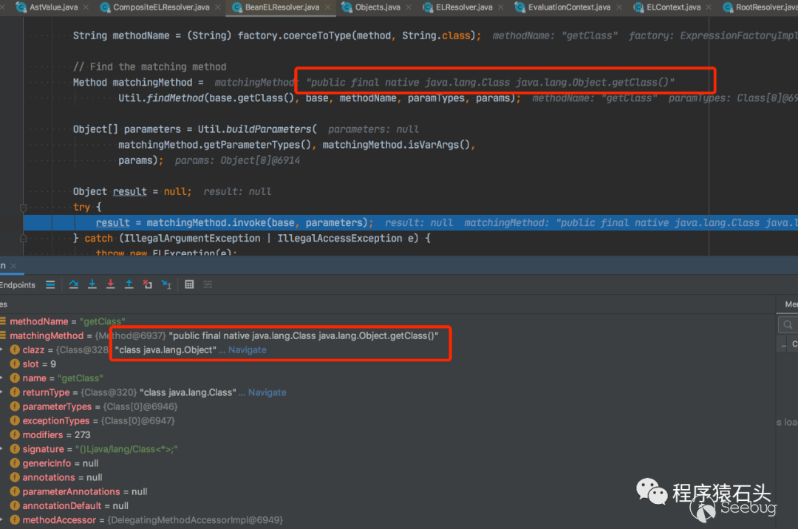This screenshot has width=798, height=529.
Task: Click the Step Out debugger icon
Action: [129, 284]
